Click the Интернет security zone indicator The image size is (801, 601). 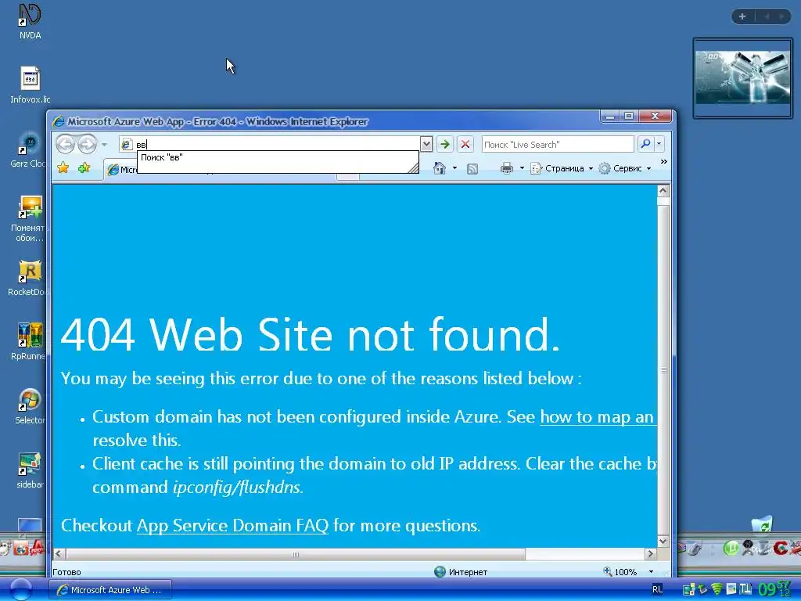pos(460,572)
